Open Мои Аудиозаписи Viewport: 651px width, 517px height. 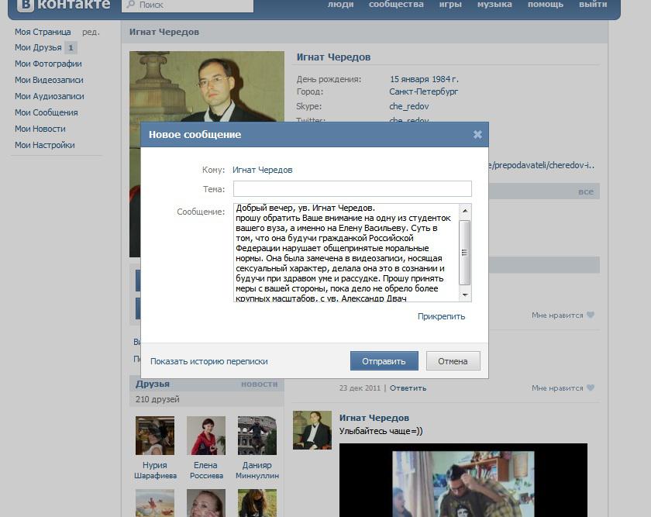pyautogui.click(x=50, y=96)
